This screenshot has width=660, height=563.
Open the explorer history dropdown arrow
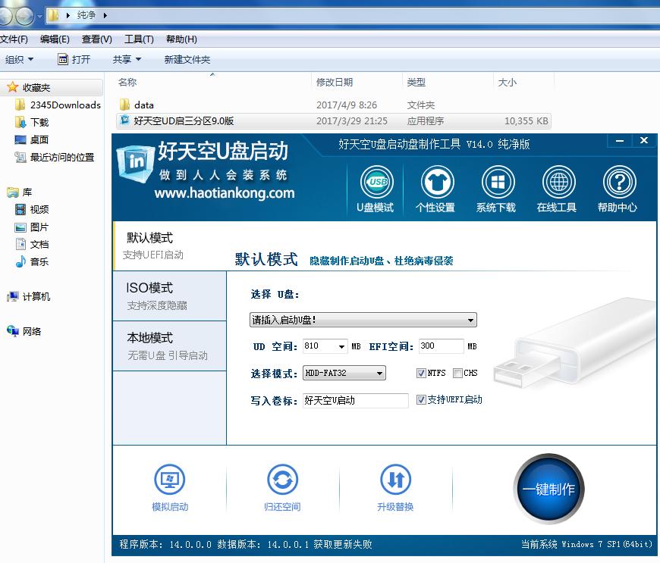[39, 17]
